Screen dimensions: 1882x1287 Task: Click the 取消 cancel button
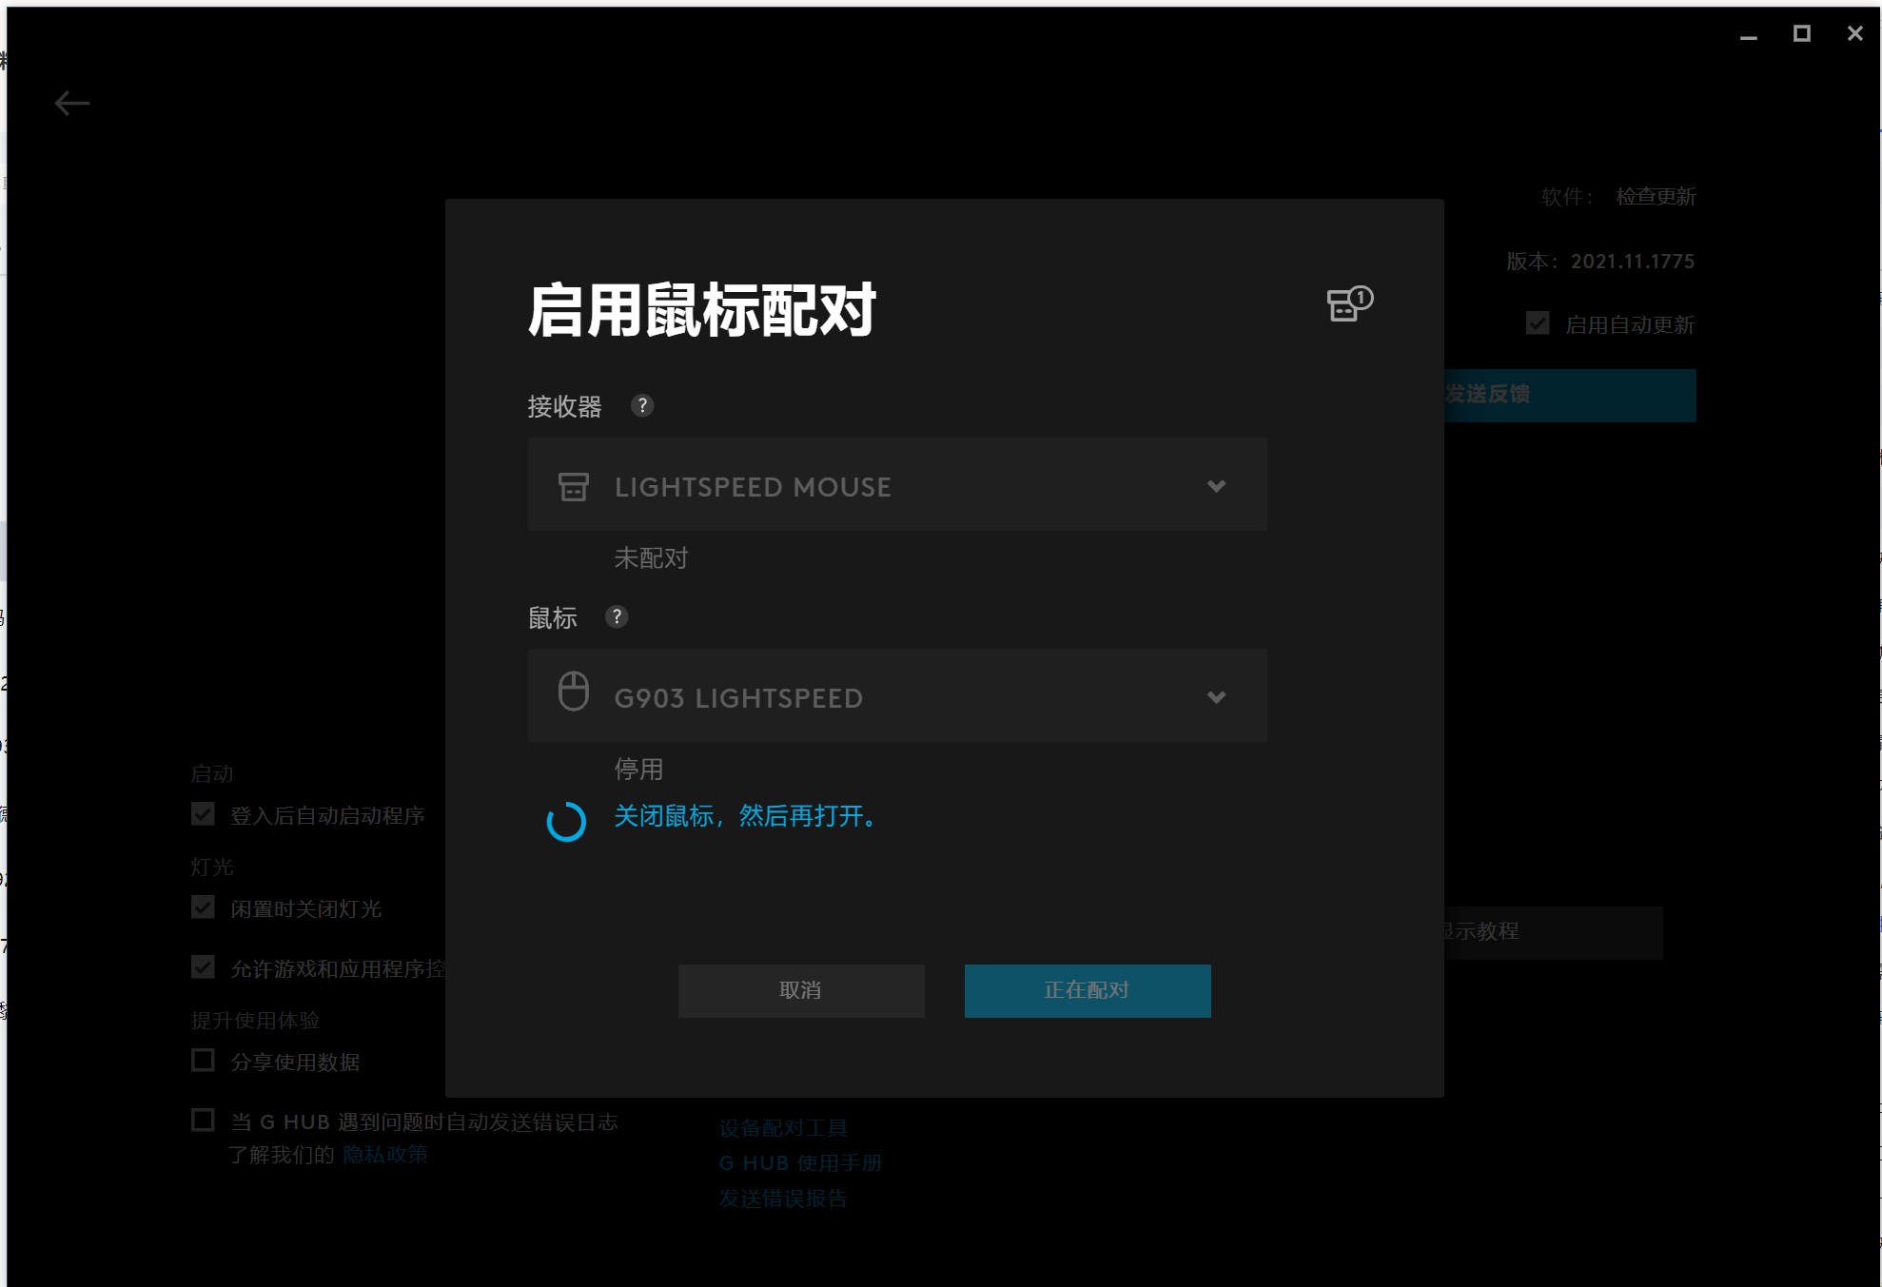point(801,990)
